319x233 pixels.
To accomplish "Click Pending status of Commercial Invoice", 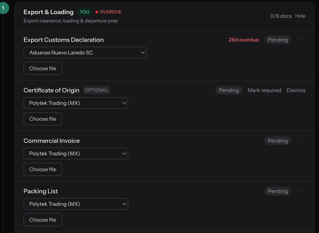I will [278, 141].
